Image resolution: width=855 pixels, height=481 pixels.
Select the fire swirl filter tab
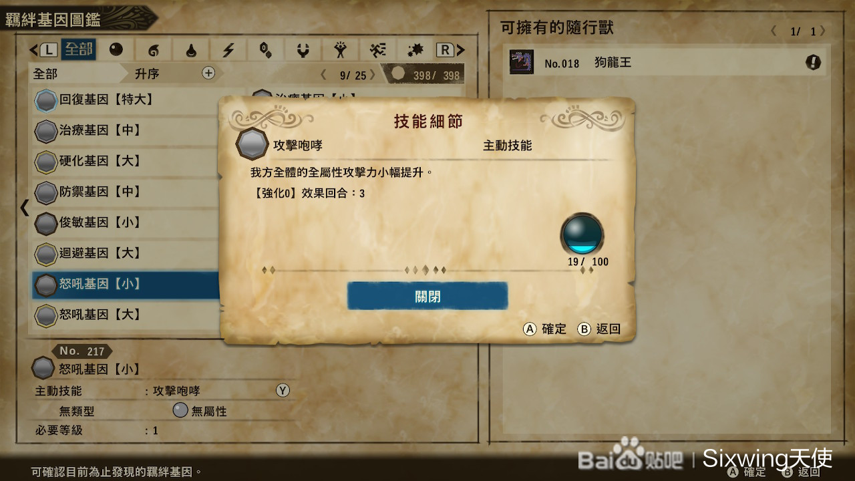coord(154,50)
